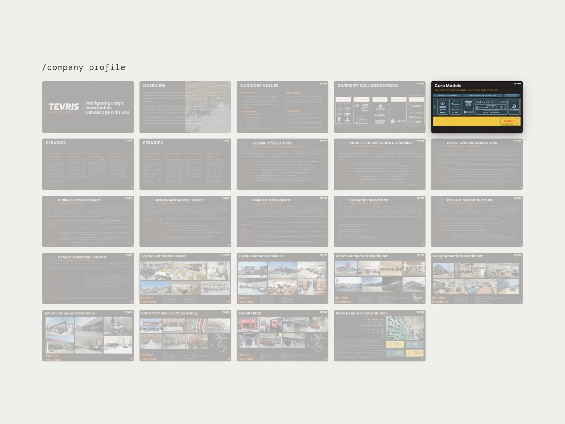The image size is (565, 424).
Task: Select the Jetour Authorized Distributor slide
Action: 88,336
